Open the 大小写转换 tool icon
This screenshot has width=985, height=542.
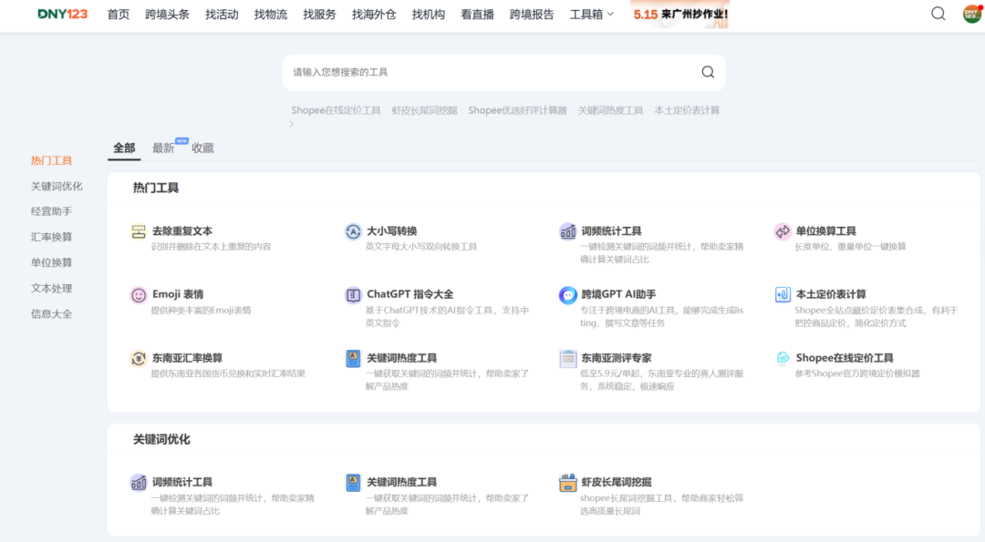(x=353, y=230)
